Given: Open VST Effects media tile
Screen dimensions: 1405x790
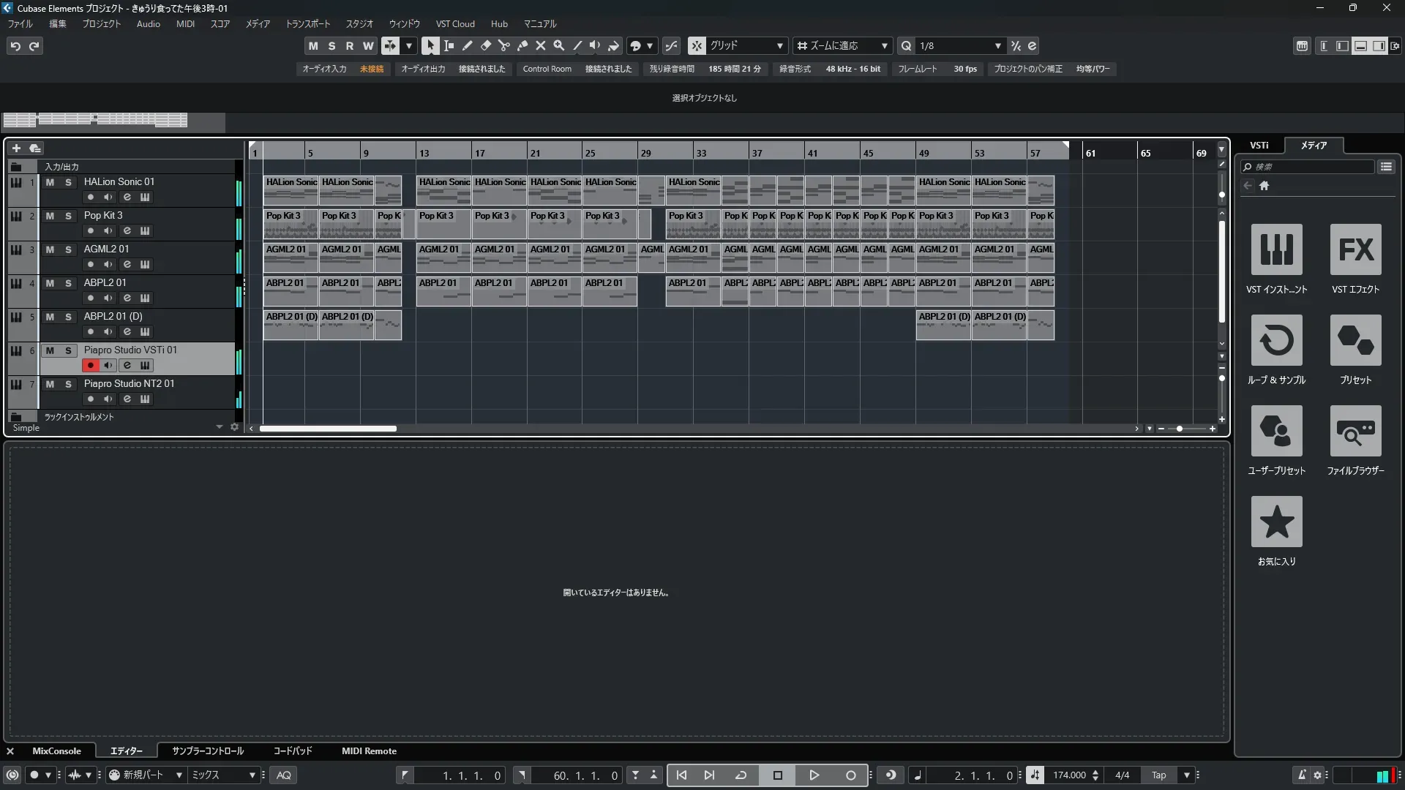Looking at the screenshot, I should point(1355,250).
